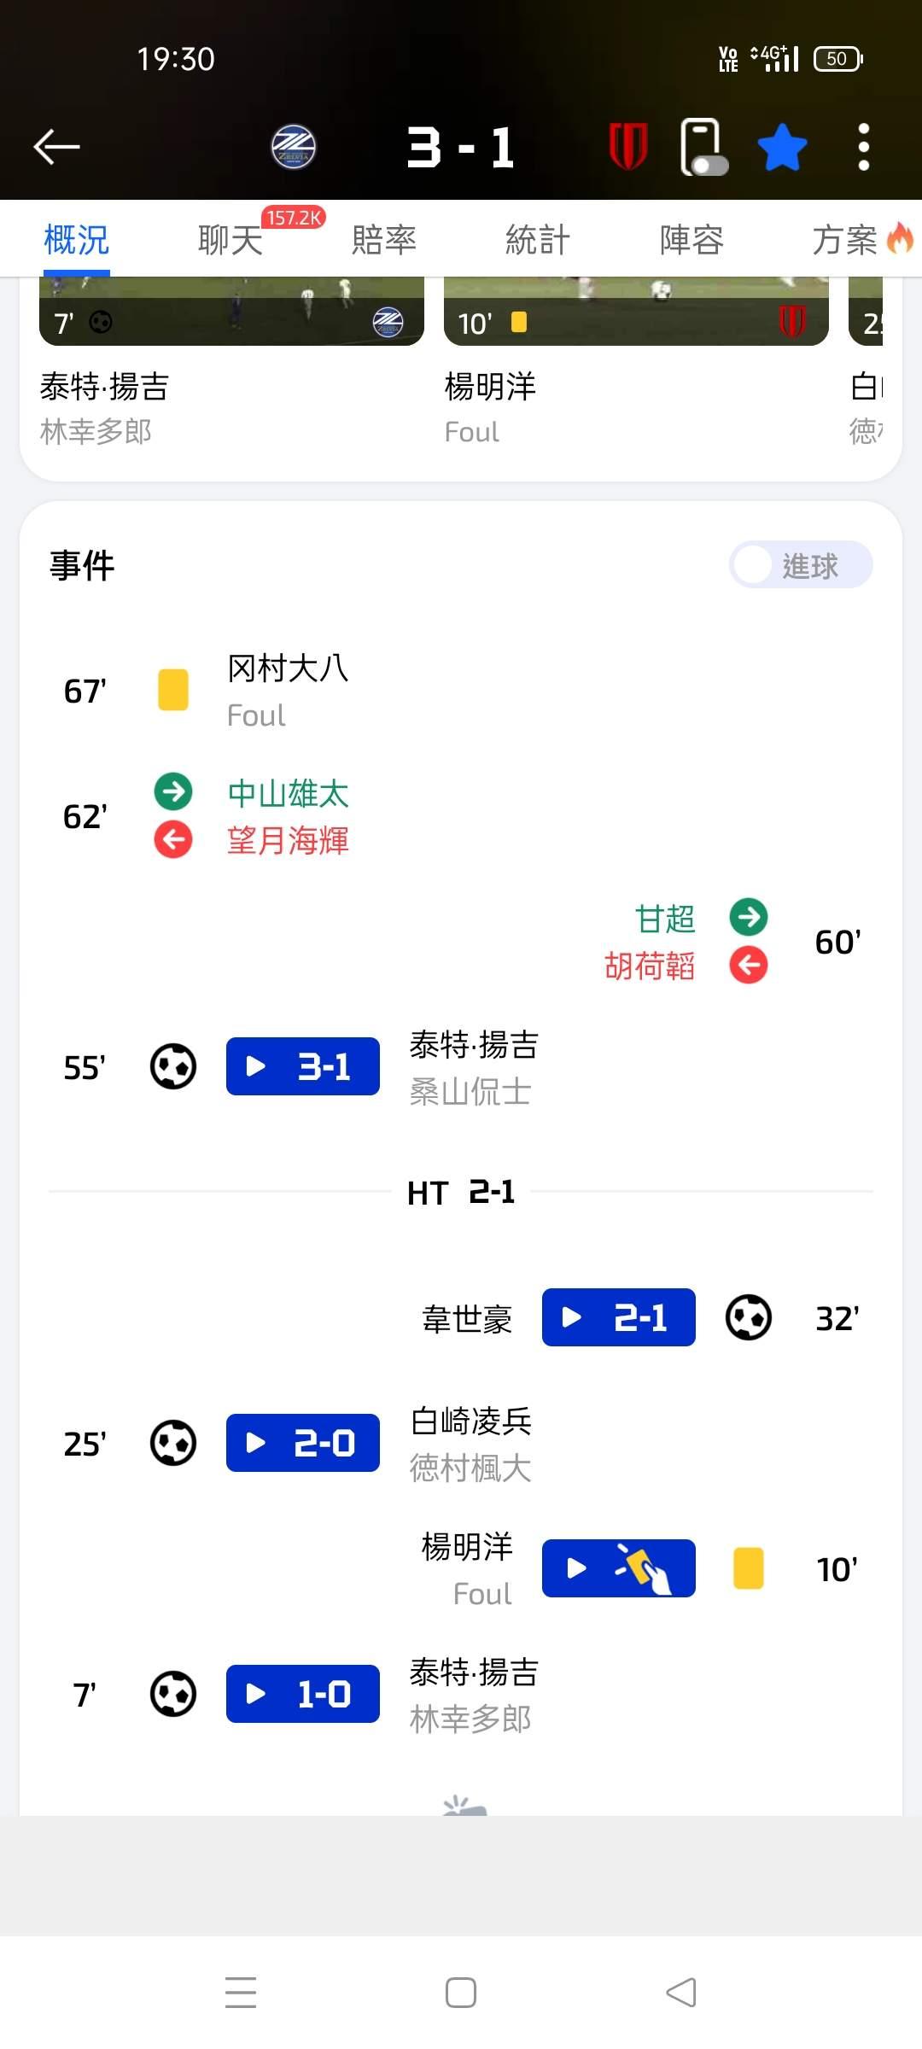The width and height of the screenshot is (922, 2049).
Task: Play the 1-0 goal video
Action: pos(302,1694)
